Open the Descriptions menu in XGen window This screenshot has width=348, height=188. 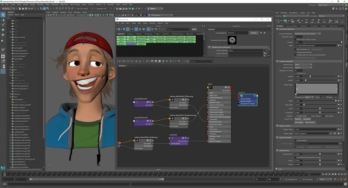(x=294, y=12)
